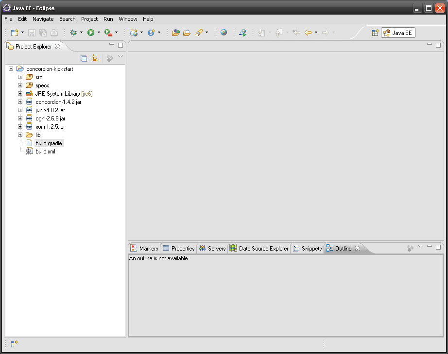Open the Navigate menu
The width and height of the screenshot is (448, 354).
[43, 19]
